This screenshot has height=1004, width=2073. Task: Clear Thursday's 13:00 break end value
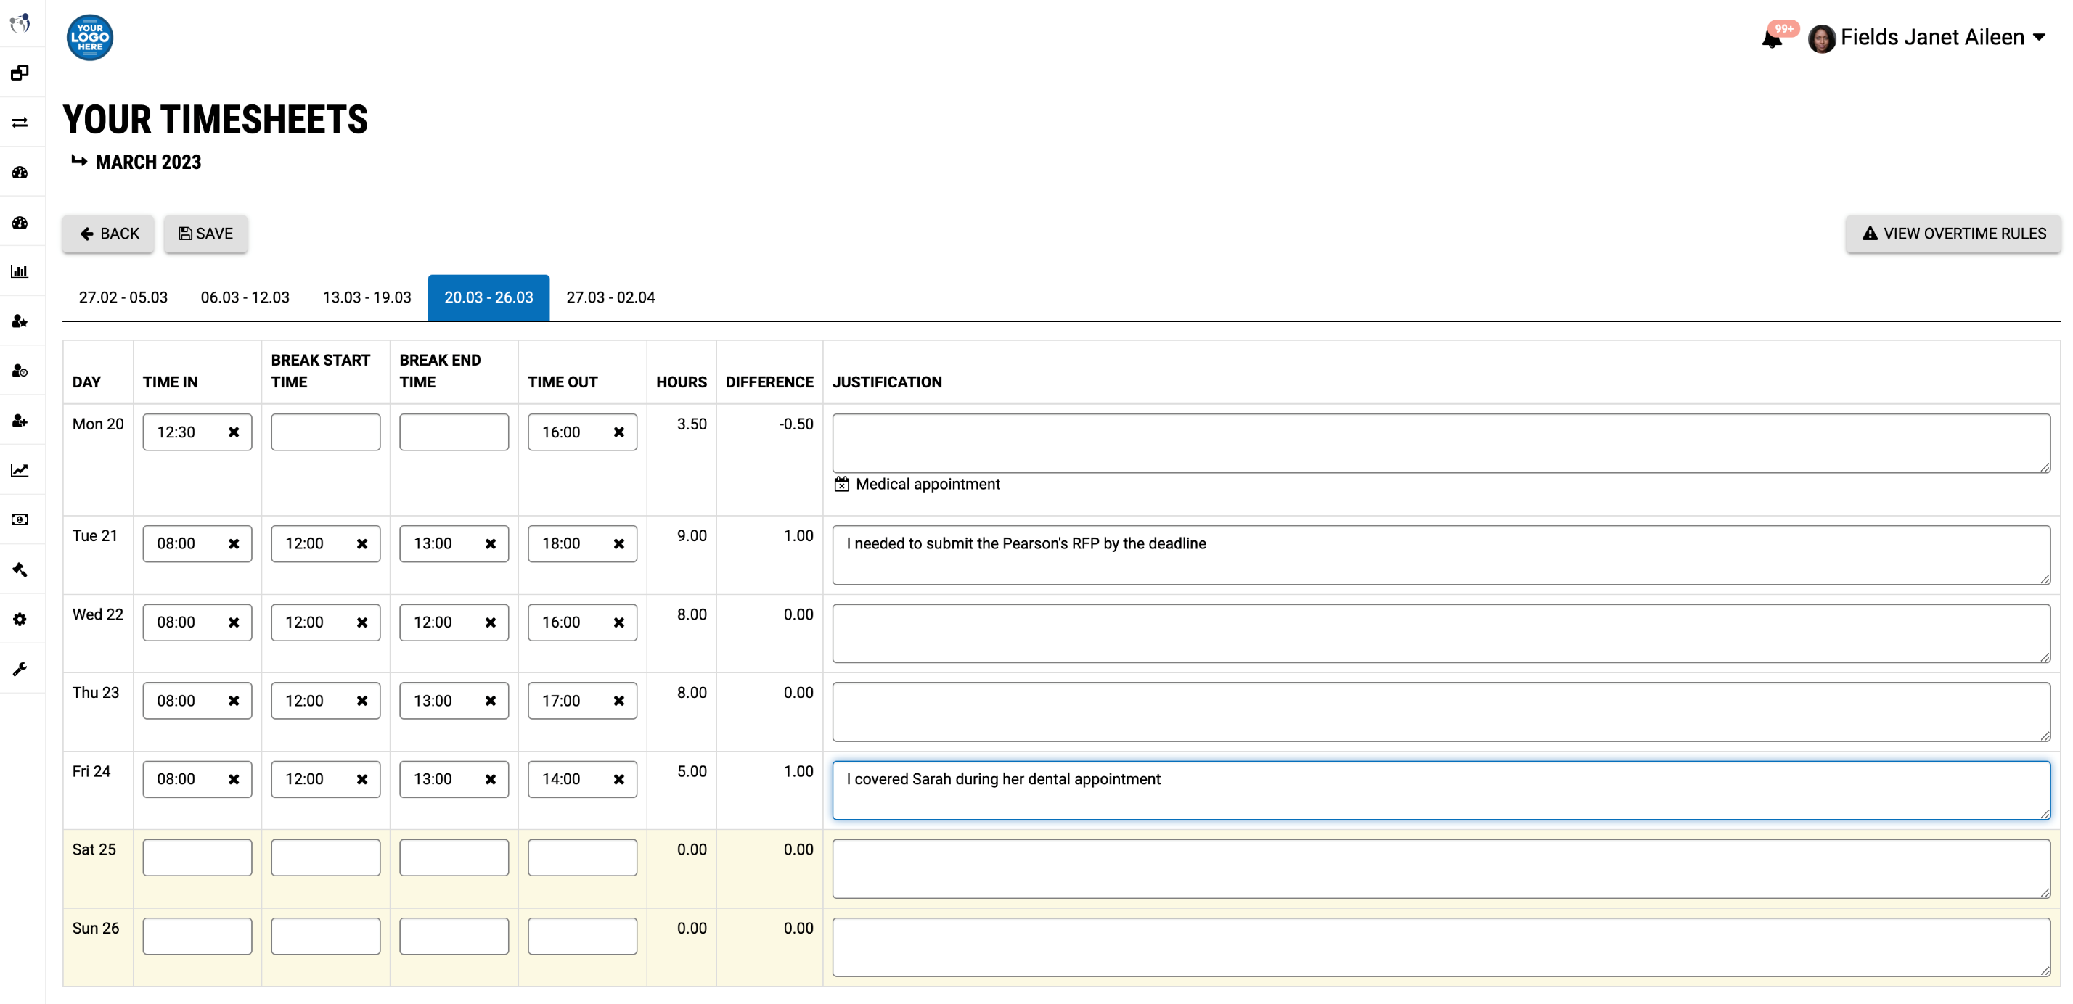[490, 701]
